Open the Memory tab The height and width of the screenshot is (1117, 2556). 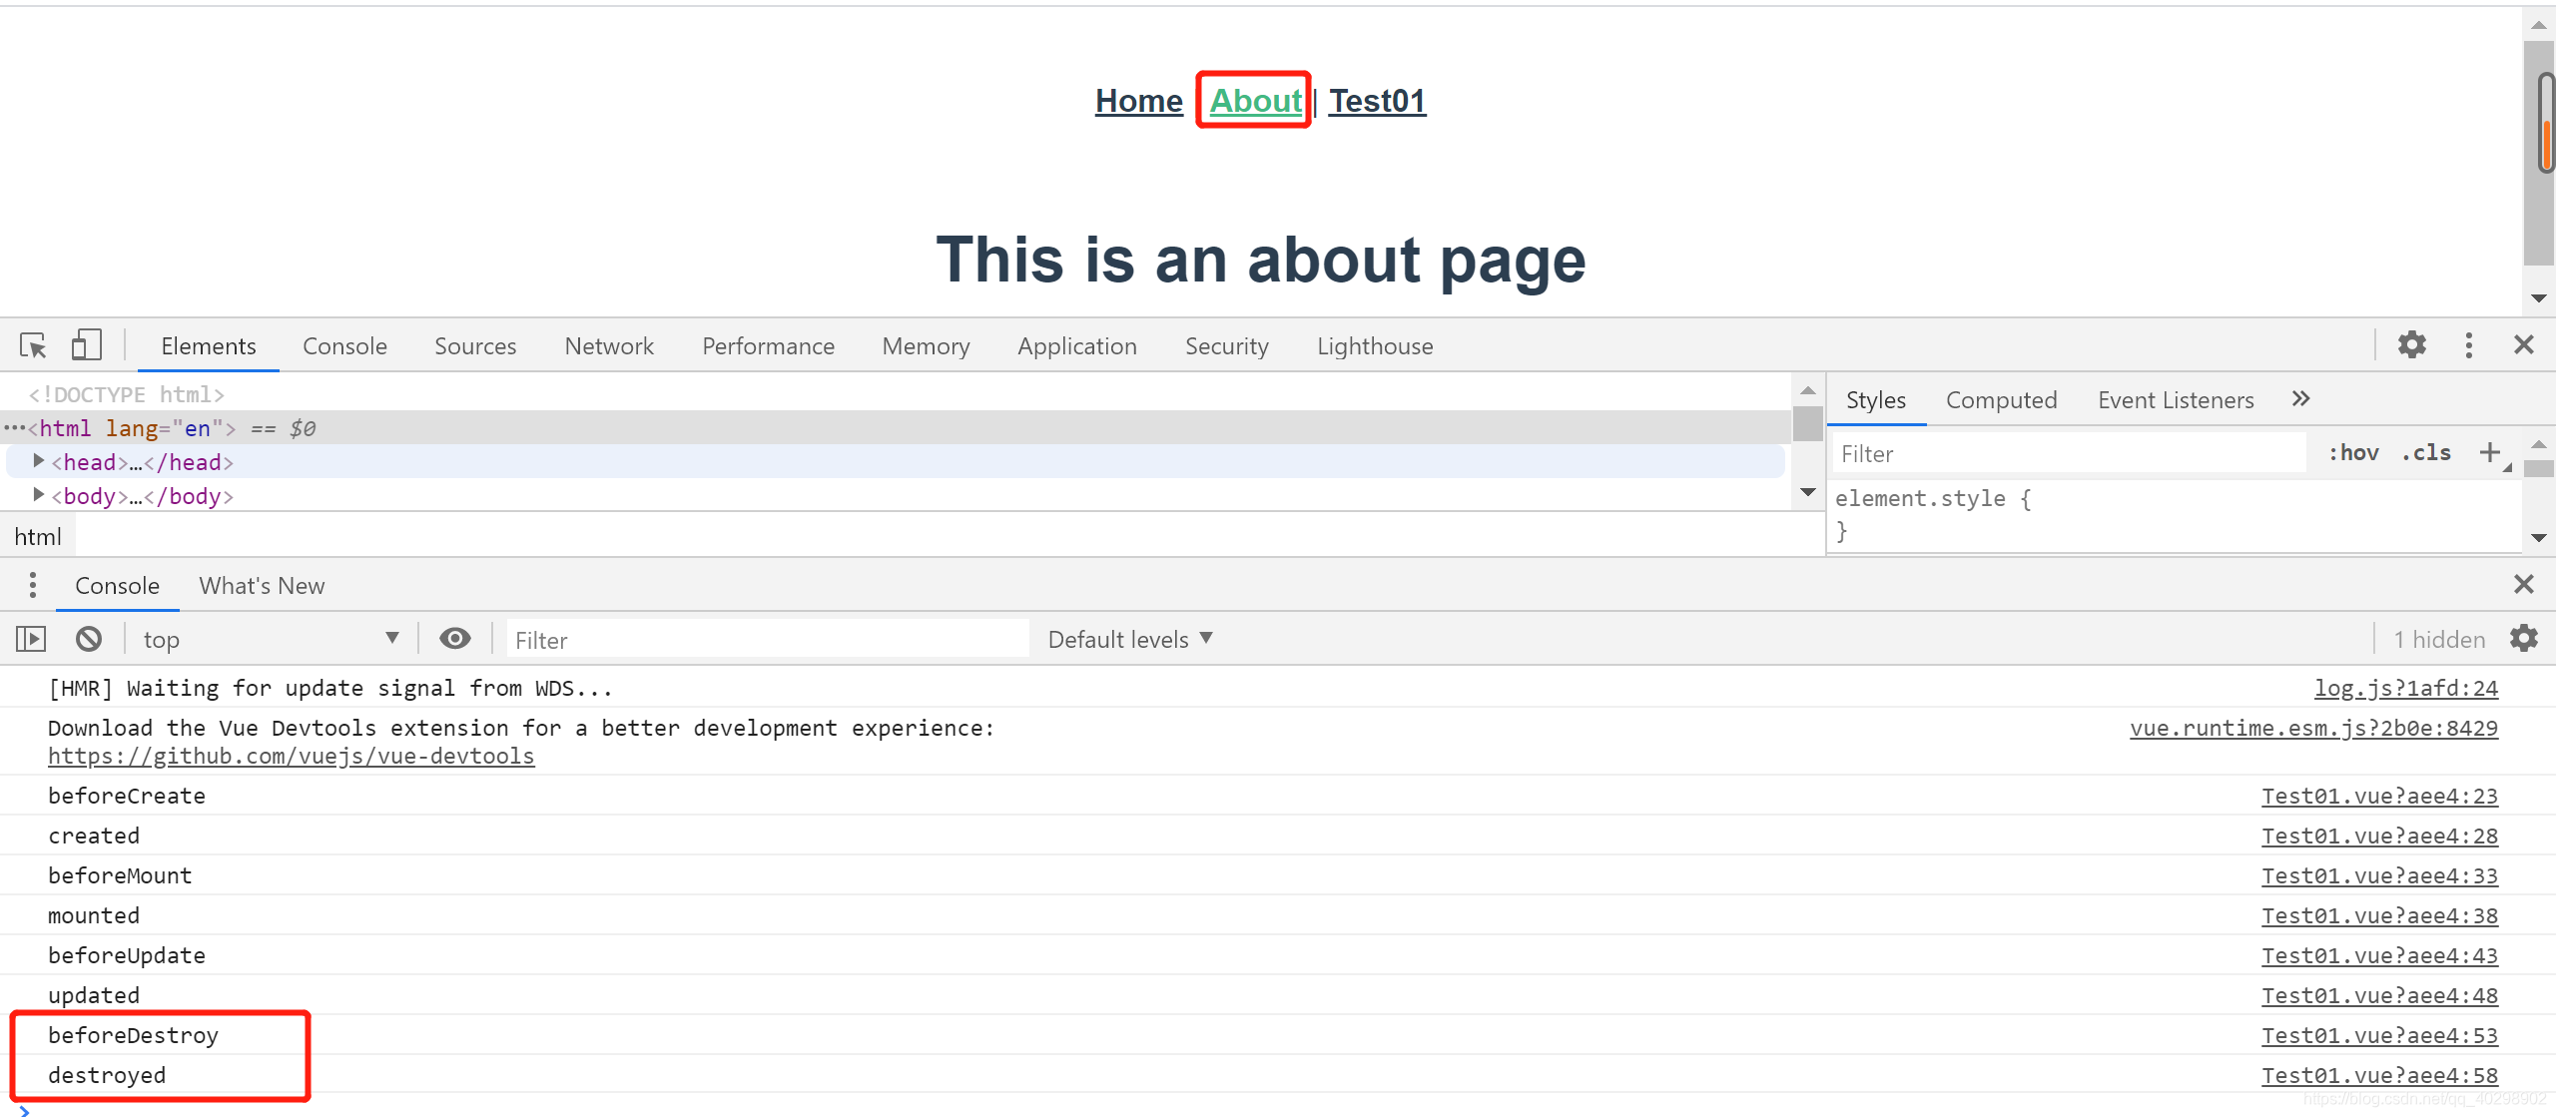(926, 345)
